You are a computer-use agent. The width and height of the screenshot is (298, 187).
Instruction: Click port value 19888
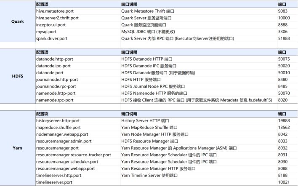pos(287,121)
